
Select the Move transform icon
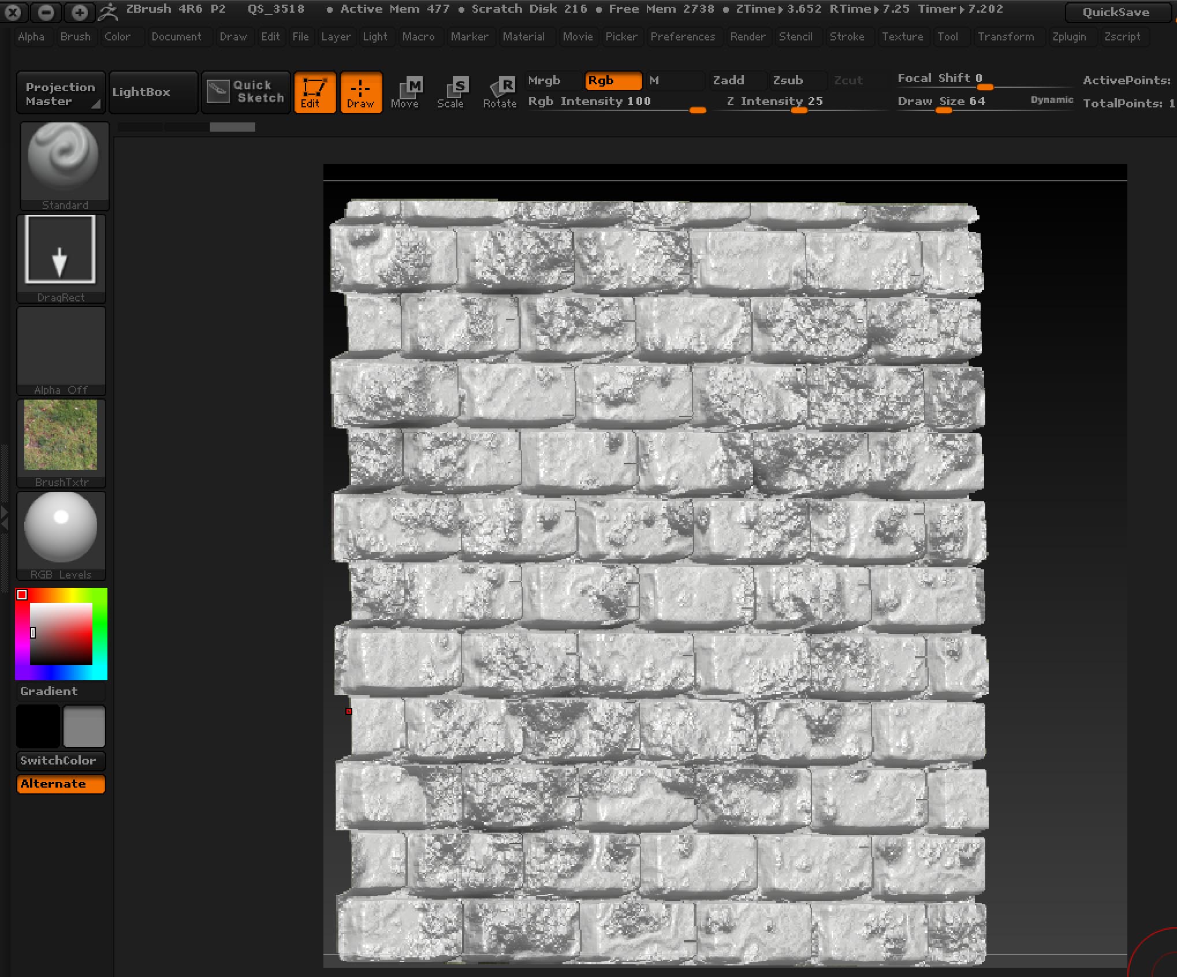point(405,92)
